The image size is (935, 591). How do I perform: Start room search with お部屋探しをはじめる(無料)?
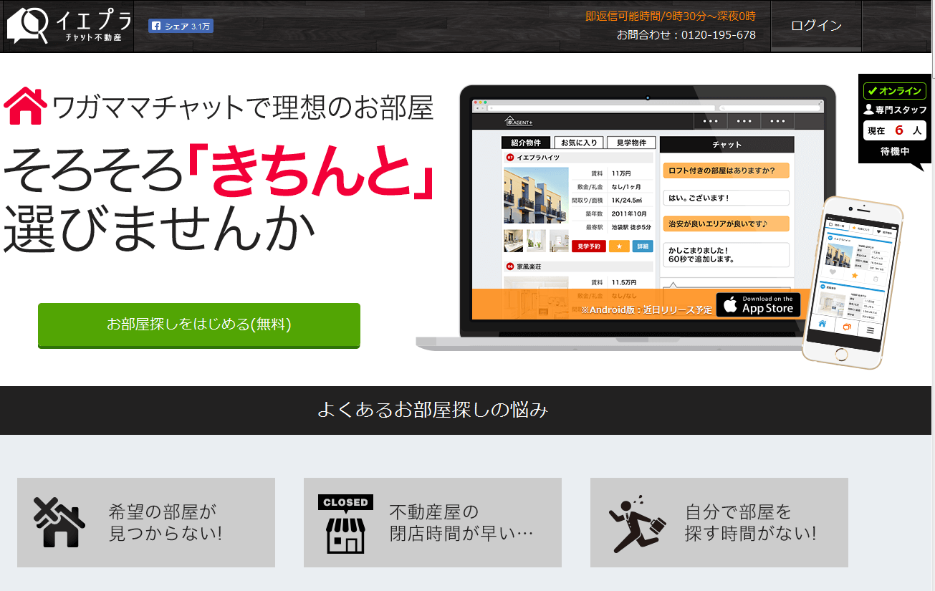[x=199, y=325]
